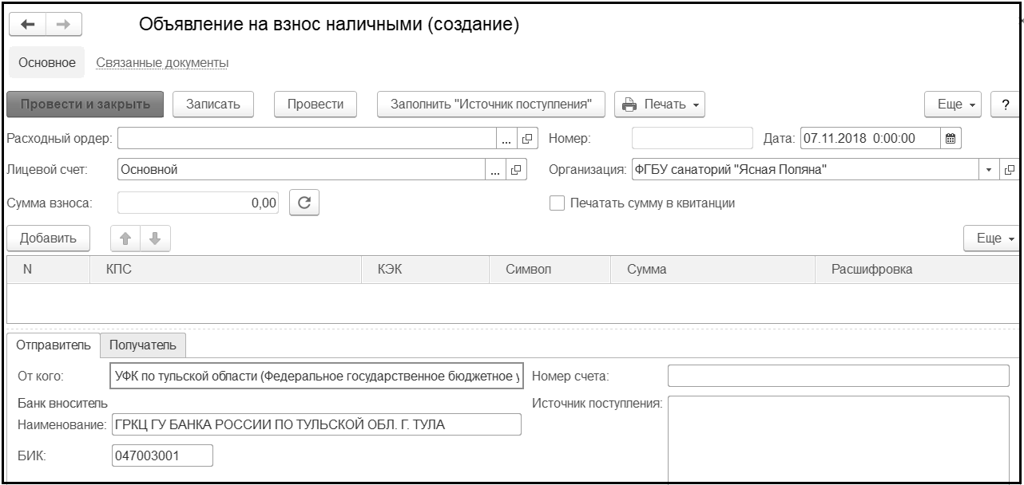Open the calendar date picker
The width and height of the screenshot is (1024, 485).
pos(950,138)
